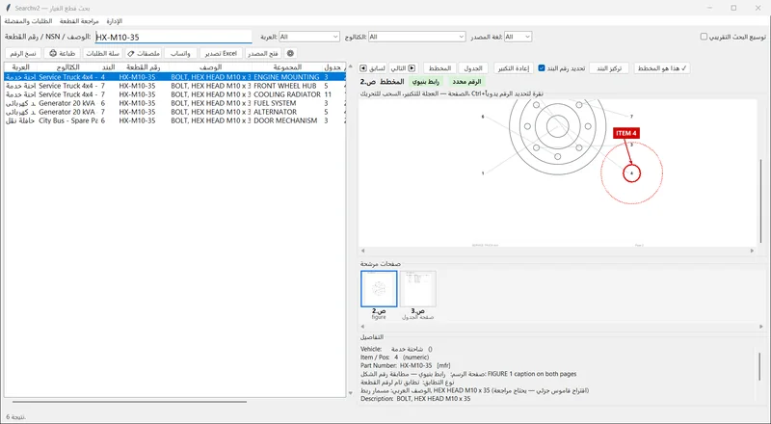771x424 pixels.
Task: Select the COOLING RADIATOR row
Action: click(x=174, y=94)
